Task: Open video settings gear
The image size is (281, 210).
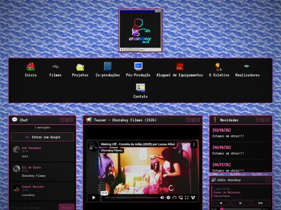Action: 168,198
